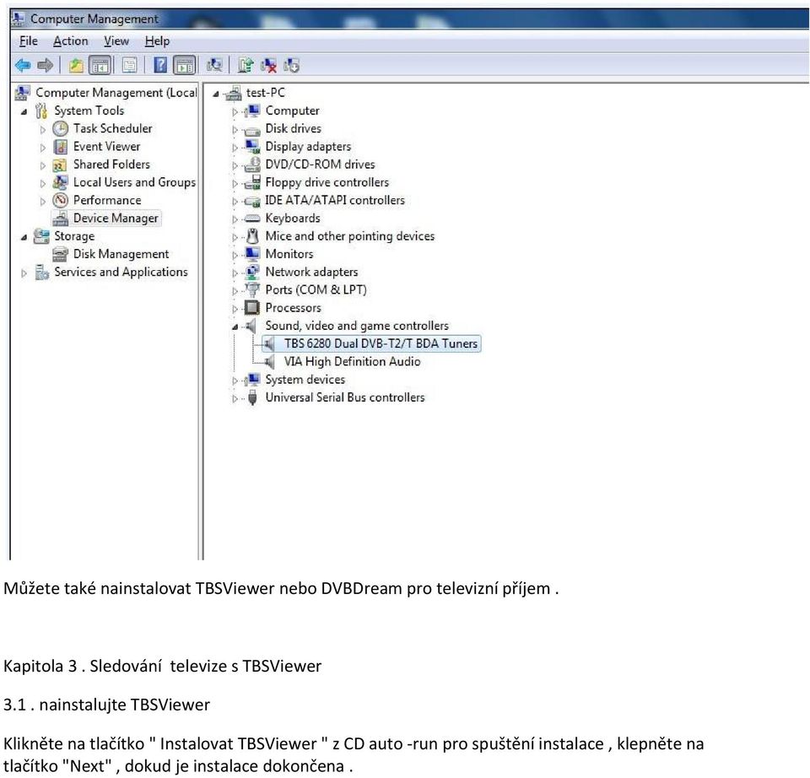Expand the Task Scheduler node
Image resolution: width=810 pixels, height=778 pixels.
click(43, 130)
